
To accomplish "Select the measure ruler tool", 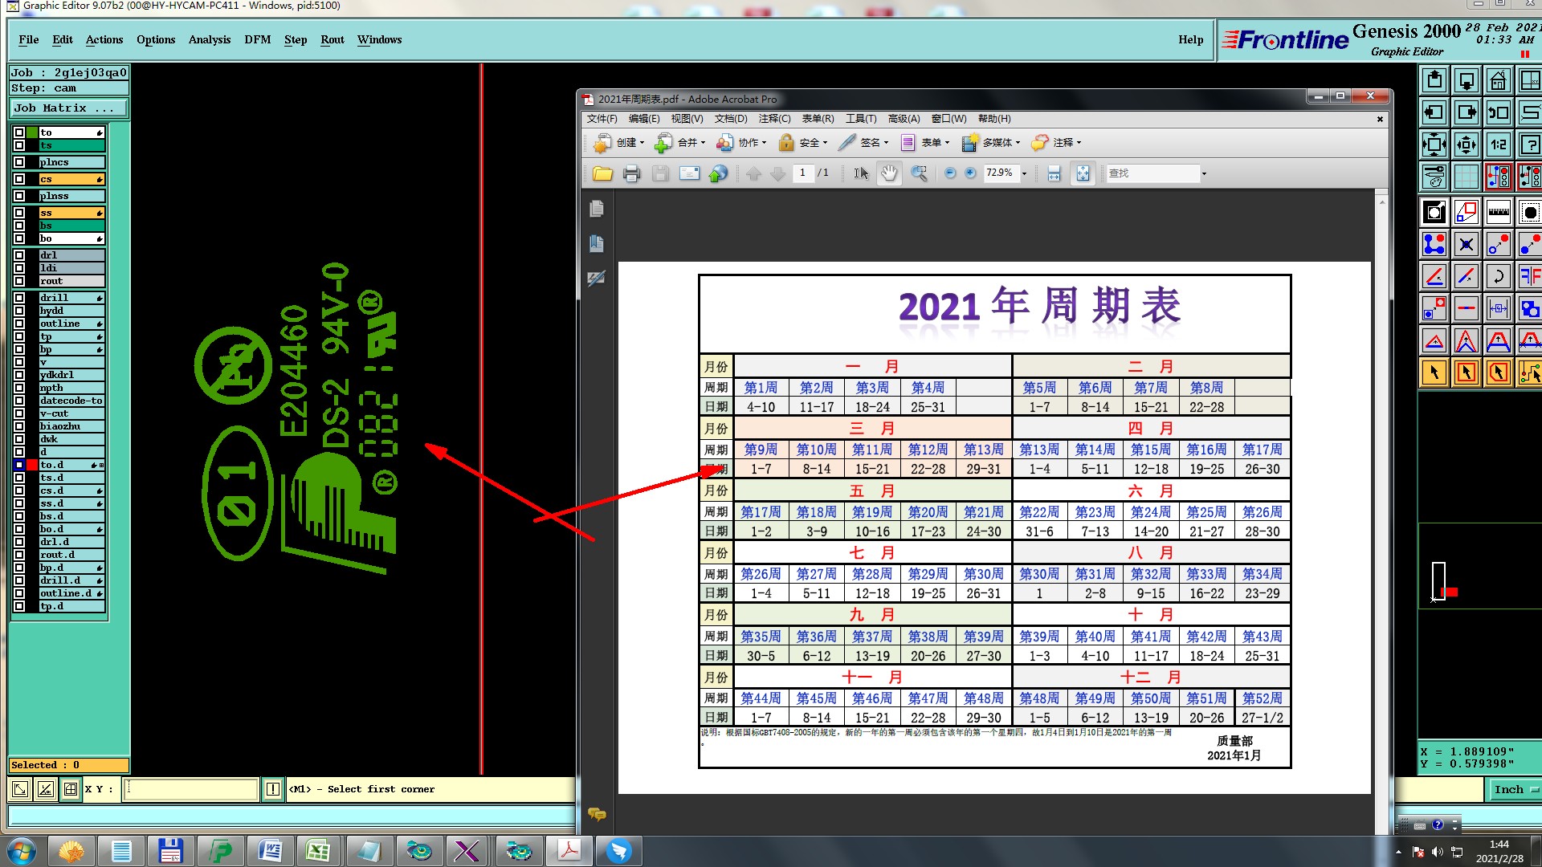I will (1498, 213).
